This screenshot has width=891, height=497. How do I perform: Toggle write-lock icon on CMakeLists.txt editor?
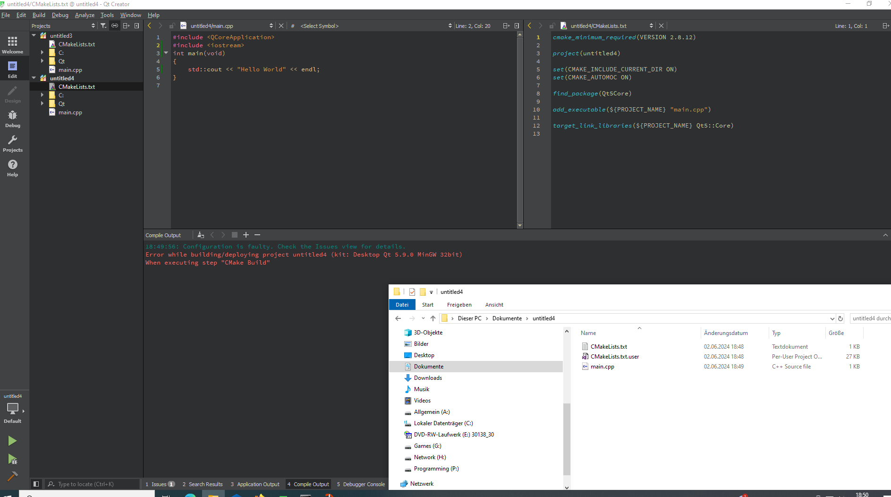point(552,26)
